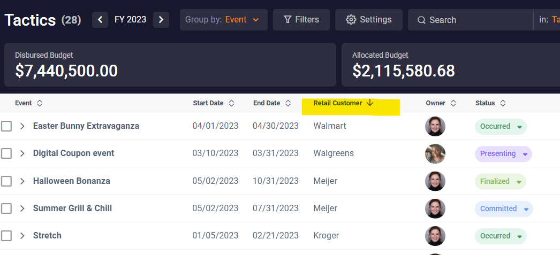Select the Digital Coupon event checkbox
This screenshot has width=560, height=255.
6,153
